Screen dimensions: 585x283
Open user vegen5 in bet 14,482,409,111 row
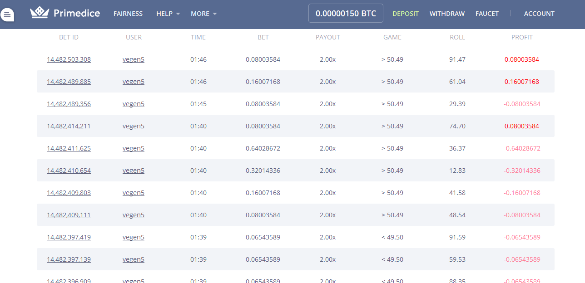pos(134,215)
